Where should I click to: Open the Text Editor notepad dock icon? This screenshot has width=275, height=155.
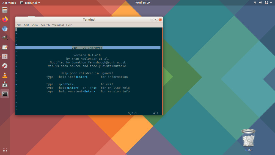pyautogui.click(x=5, y=47)
